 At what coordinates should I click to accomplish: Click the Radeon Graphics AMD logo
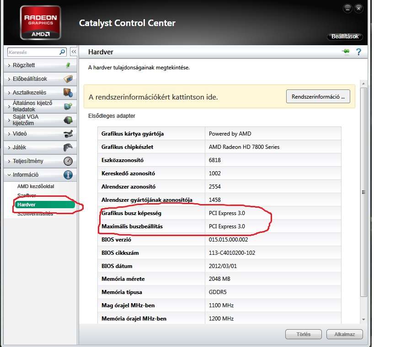tap(41, 23)
